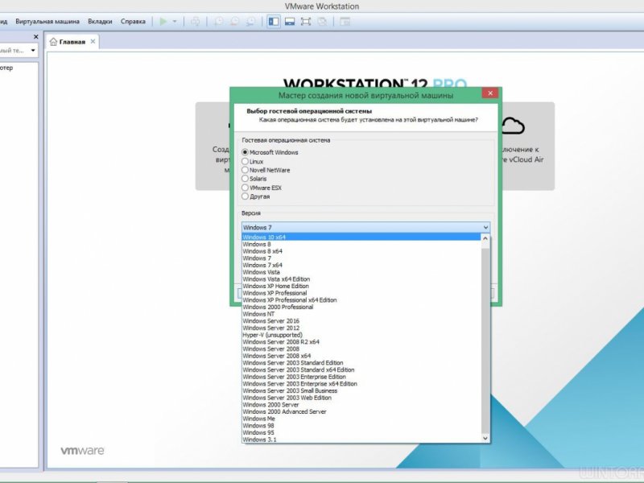Click the revert to snapshot icon

234,22
